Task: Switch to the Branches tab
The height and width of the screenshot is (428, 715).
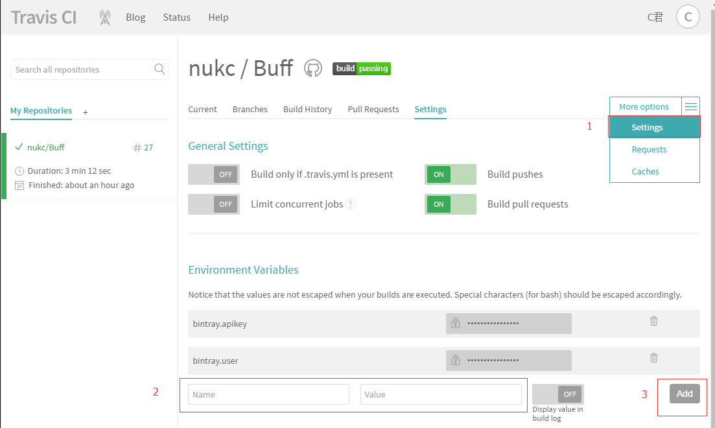Action: point(250,110)
